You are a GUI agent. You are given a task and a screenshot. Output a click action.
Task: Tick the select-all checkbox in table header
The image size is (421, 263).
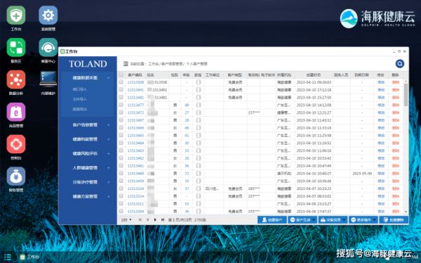[x=121, y=75]
